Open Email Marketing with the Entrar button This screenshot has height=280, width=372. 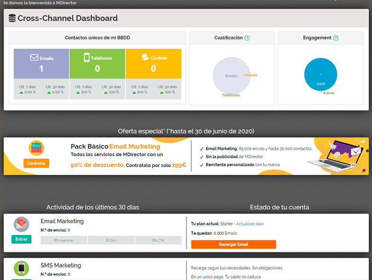click(21, 239)
